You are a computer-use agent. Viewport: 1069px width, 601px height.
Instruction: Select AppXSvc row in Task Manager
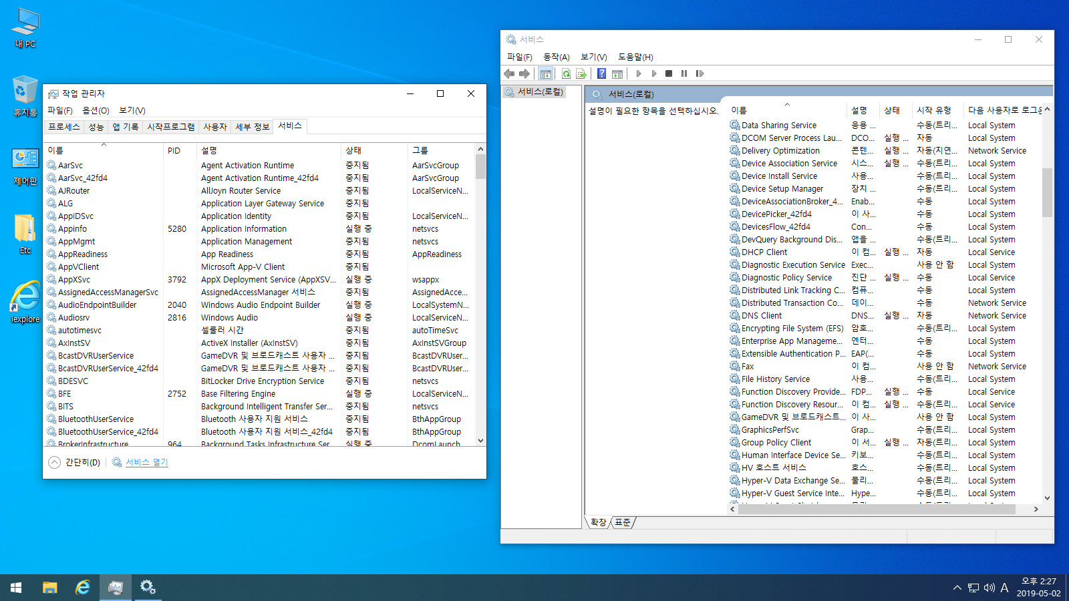(260, 280)
